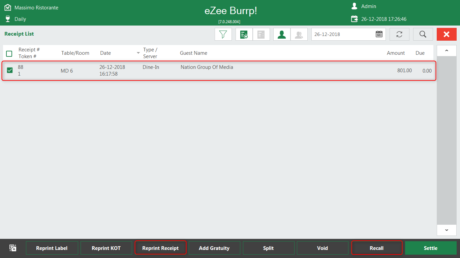Click the scroll down arrow button
Image resolution: width=460 pixels, height=258 pixels.
tap(447, 230)
